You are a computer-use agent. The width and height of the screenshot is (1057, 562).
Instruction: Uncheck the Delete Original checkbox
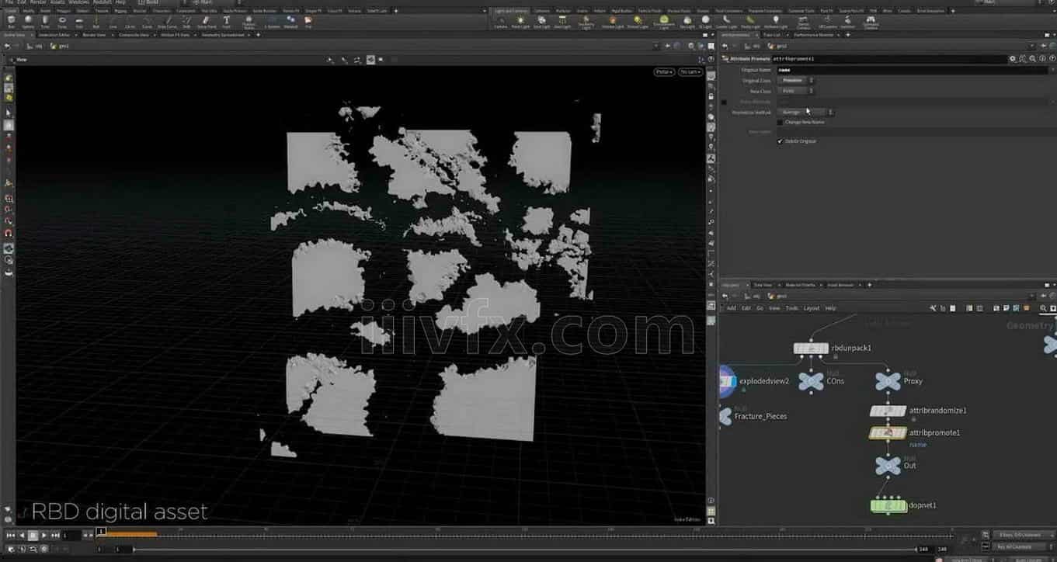(781, 141)
